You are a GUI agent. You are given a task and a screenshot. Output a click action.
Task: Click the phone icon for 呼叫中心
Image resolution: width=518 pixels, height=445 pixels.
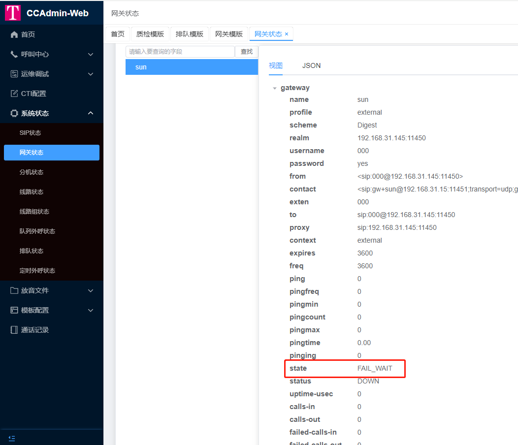[x=14, y=54]
